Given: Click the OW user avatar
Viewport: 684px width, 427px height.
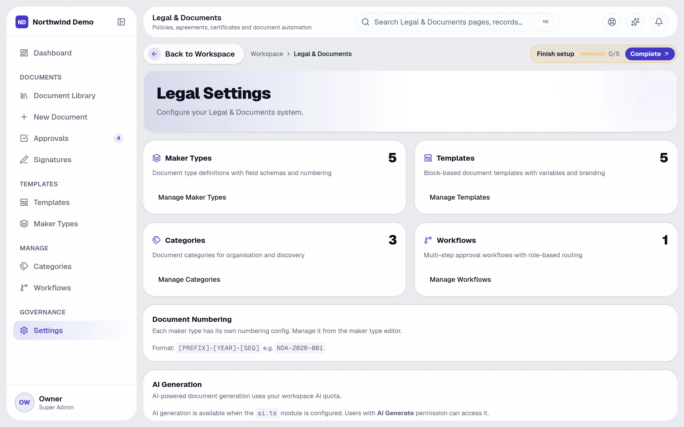Looking at the screenshot, I should tap(25, 402).
